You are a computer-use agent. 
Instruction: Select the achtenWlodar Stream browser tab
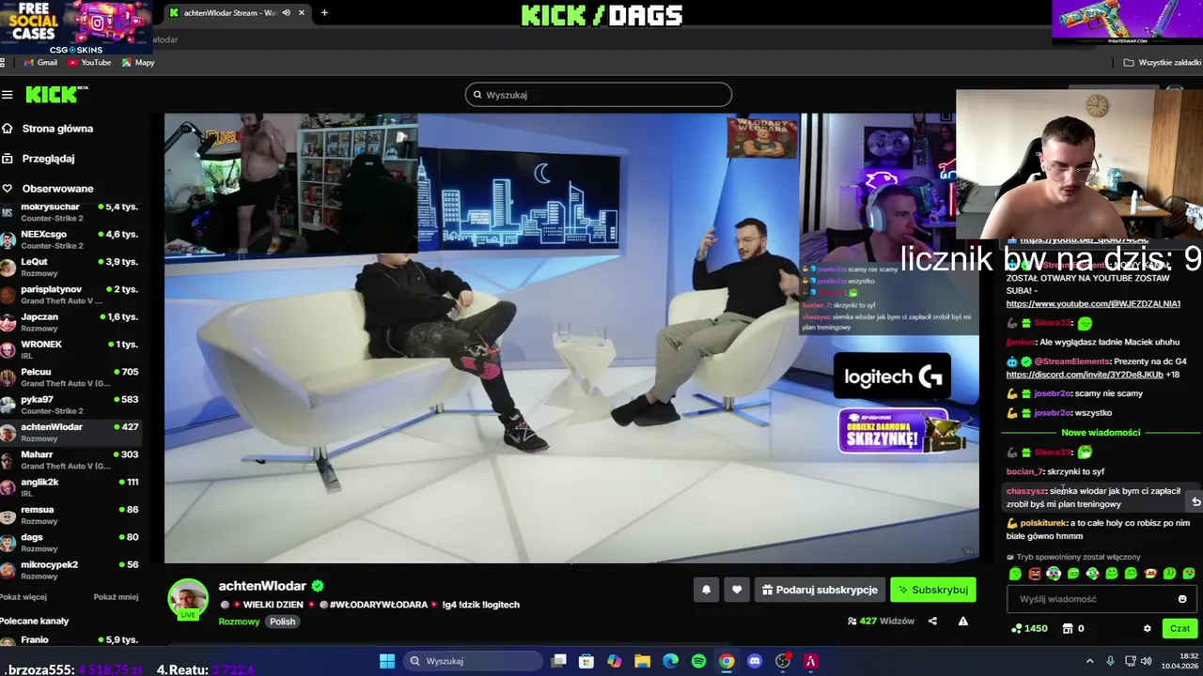pos(230,13)
